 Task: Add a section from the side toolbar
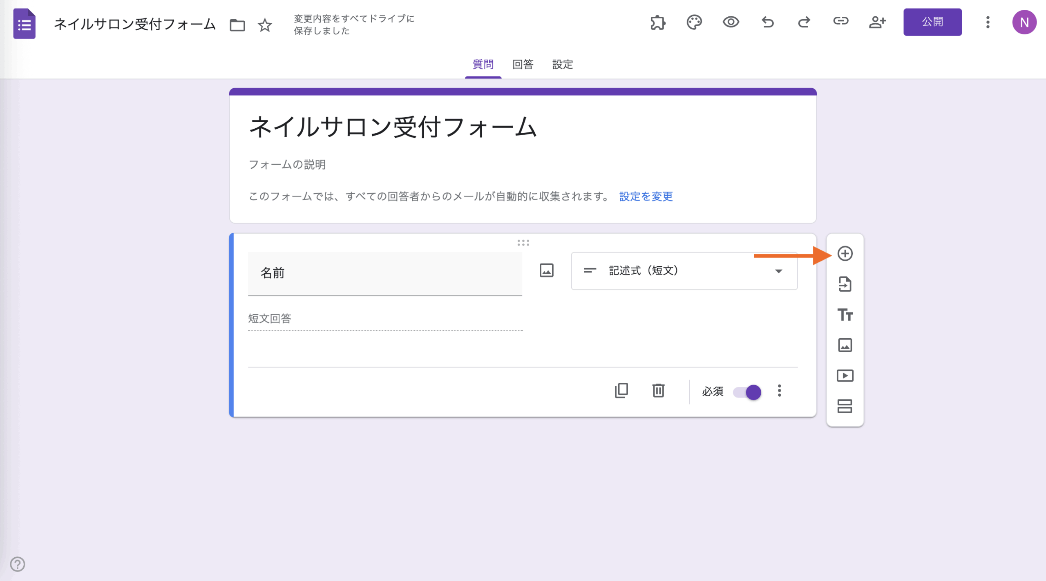click(845, 406)
